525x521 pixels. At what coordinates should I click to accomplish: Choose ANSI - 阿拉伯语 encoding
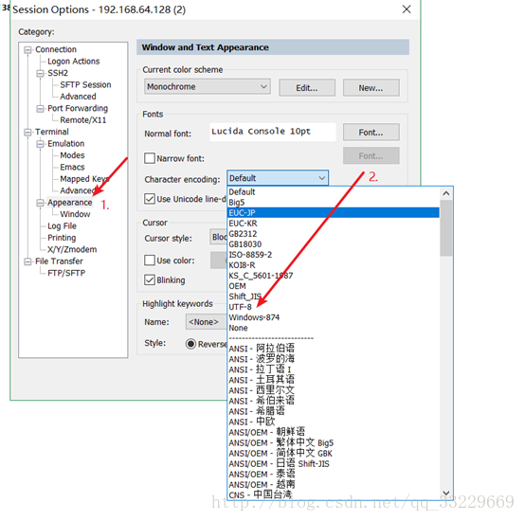(334, 349)
